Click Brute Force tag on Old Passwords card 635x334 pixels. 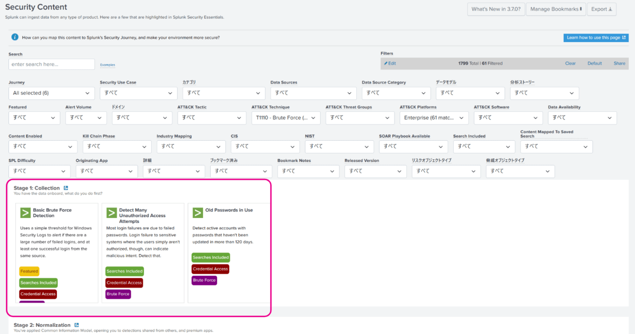[x=204, y=280]
